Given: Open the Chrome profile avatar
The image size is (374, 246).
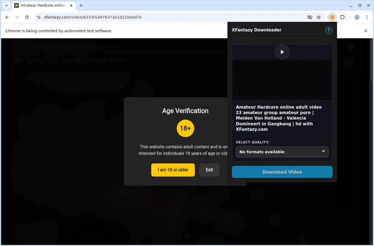Looking at the screenshot, I should (357, 17).
